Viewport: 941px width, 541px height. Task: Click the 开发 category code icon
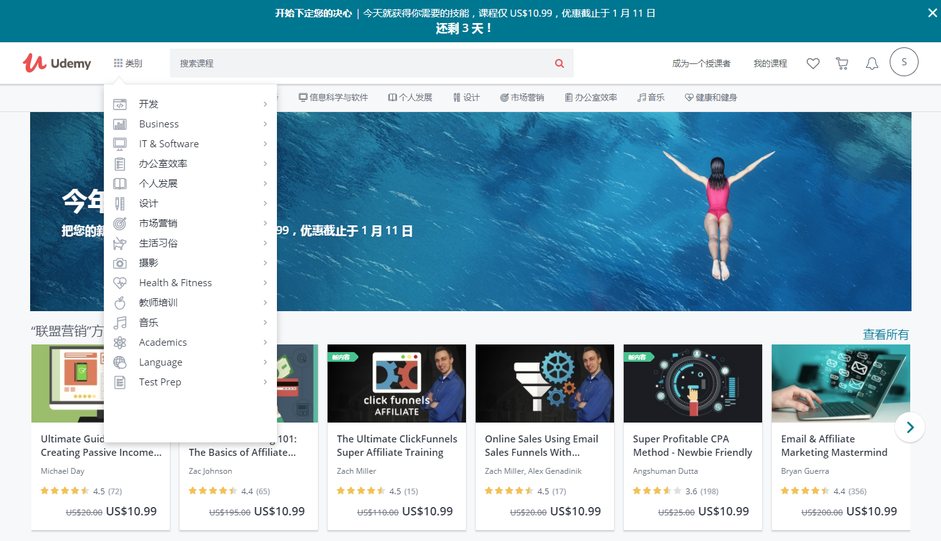tap(120, 104)
